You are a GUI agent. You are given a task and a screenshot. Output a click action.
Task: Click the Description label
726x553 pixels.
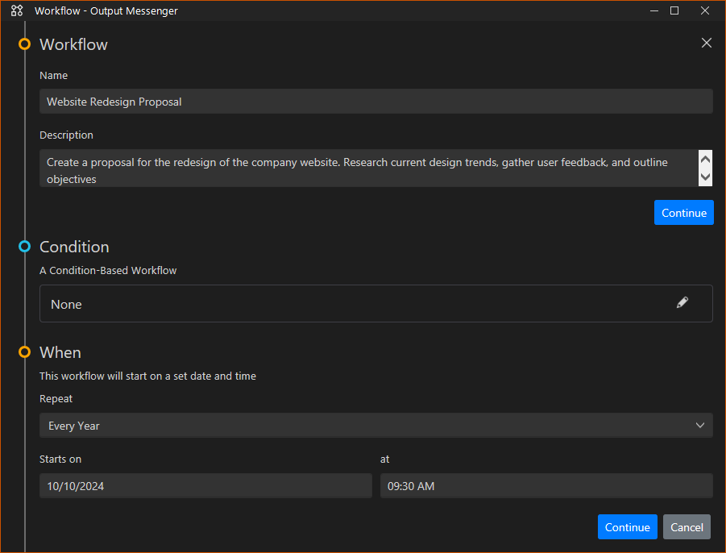pyautogui.click(x=66, y=135)
